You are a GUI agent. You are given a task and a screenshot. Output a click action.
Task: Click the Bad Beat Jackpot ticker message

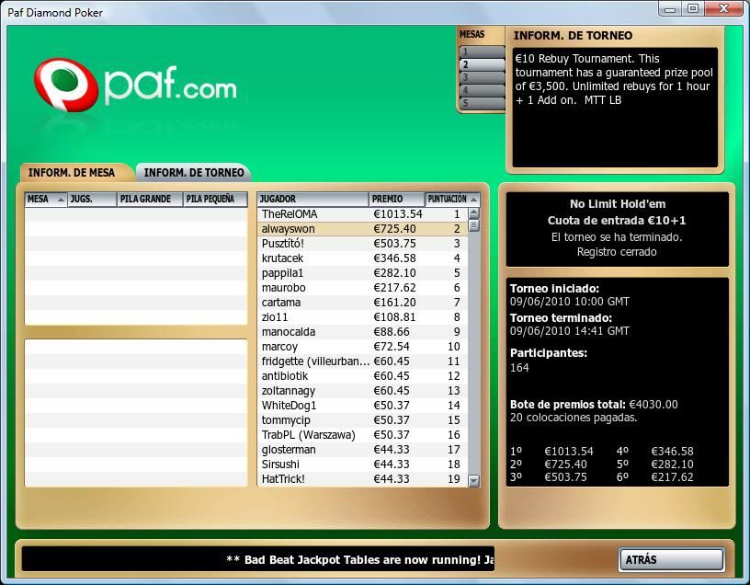360,559
